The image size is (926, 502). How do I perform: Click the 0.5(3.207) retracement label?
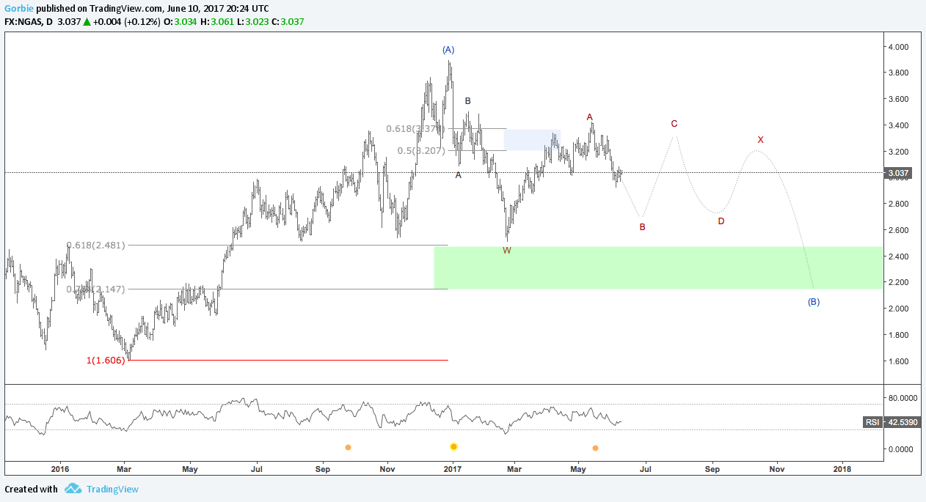point(423,150)
